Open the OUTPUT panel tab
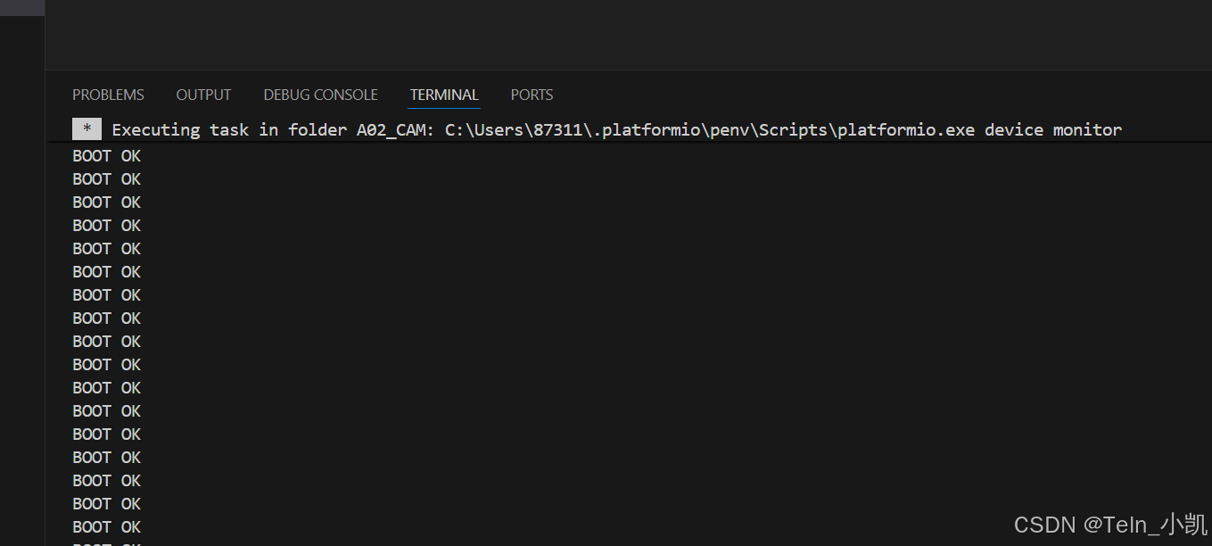The image size is (1212, 546). click(203, 95)
